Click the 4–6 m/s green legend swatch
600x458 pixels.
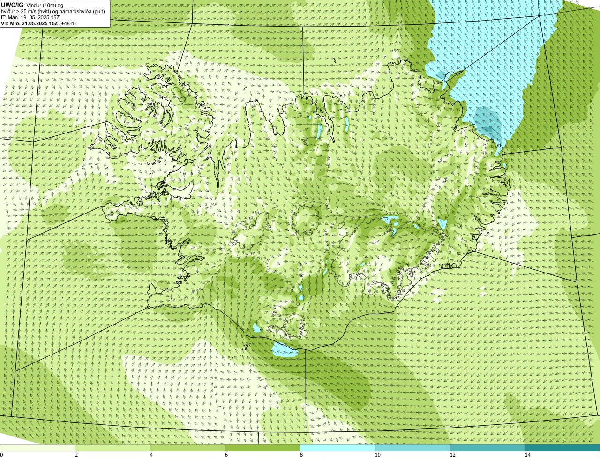(x=187, y=448)
